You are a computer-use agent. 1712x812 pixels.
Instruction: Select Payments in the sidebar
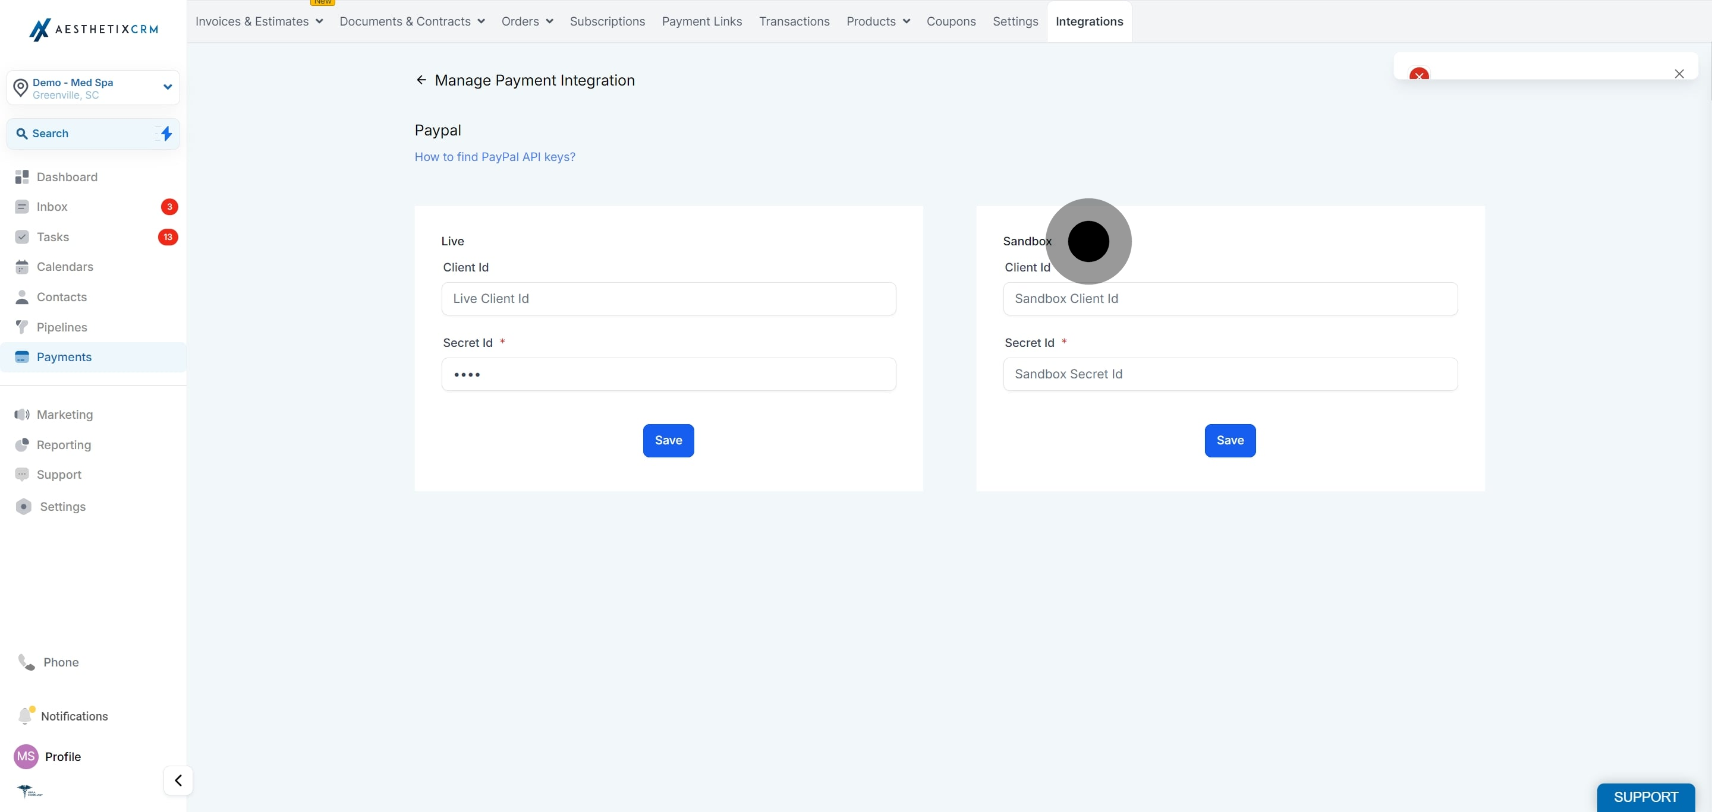tap(93, 357)
